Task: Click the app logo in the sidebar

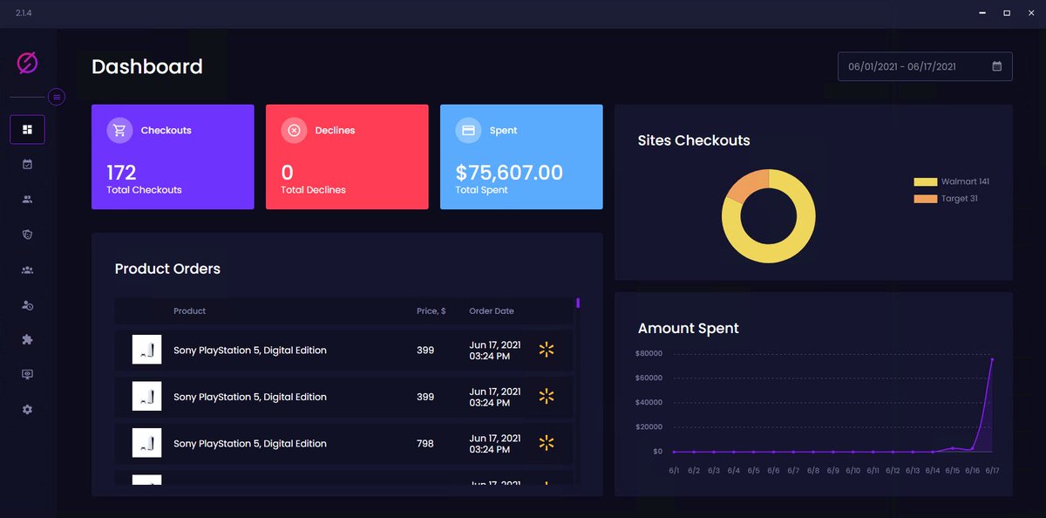Action: [x=28, y=63]
